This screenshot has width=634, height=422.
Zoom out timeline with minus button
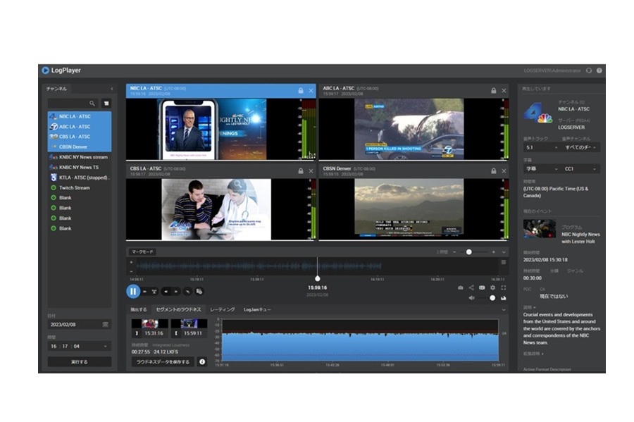pos(454,252)
